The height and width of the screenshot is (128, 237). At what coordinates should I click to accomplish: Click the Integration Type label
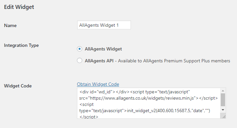[x=21, y=45]
